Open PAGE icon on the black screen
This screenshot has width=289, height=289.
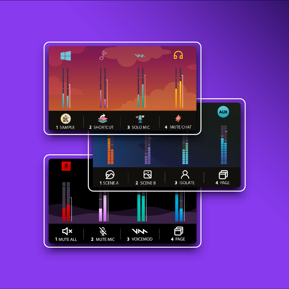click(x=179, y=231)
